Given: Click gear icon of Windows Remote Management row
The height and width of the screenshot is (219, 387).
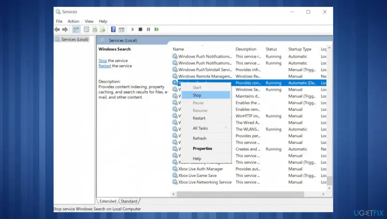Looking at the screenshot, I should [x=175, y=76].
